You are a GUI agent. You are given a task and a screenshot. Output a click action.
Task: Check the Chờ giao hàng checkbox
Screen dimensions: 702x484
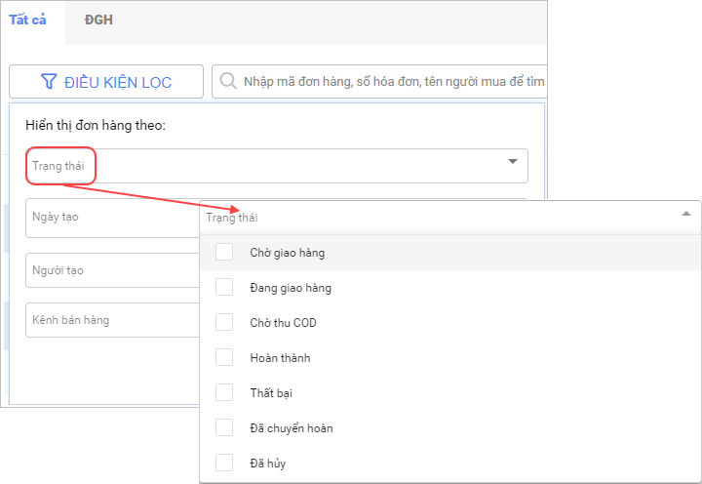point(224,252)
